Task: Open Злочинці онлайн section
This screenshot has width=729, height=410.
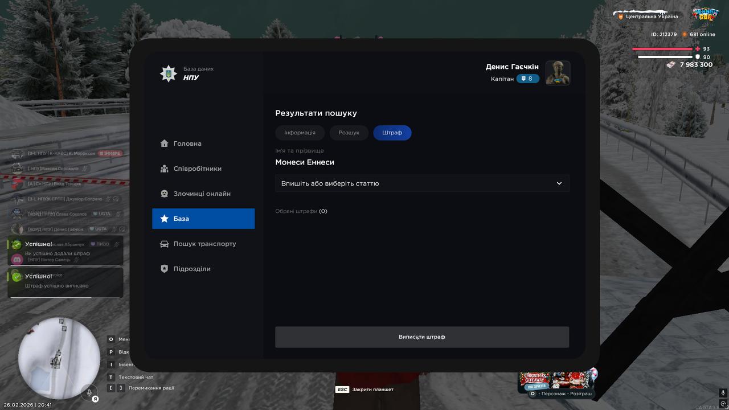Action: pyautogui.click(x=203, y=194)
